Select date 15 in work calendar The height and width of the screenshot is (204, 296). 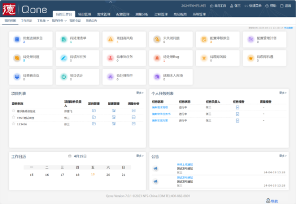[32, 175]
